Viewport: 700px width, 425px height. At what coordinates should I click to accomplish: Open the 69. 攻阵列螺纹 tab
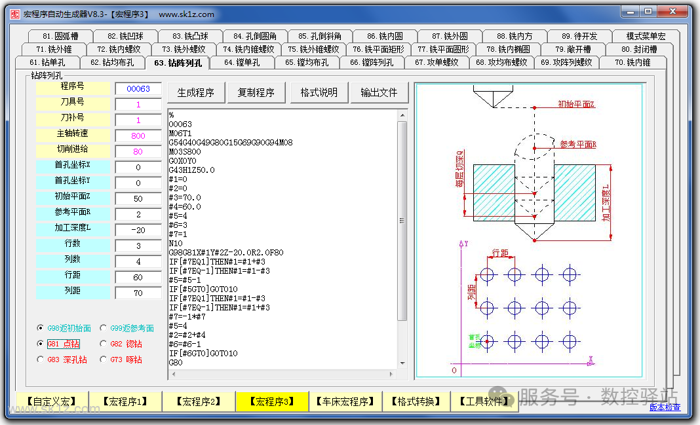pos(566,62)
